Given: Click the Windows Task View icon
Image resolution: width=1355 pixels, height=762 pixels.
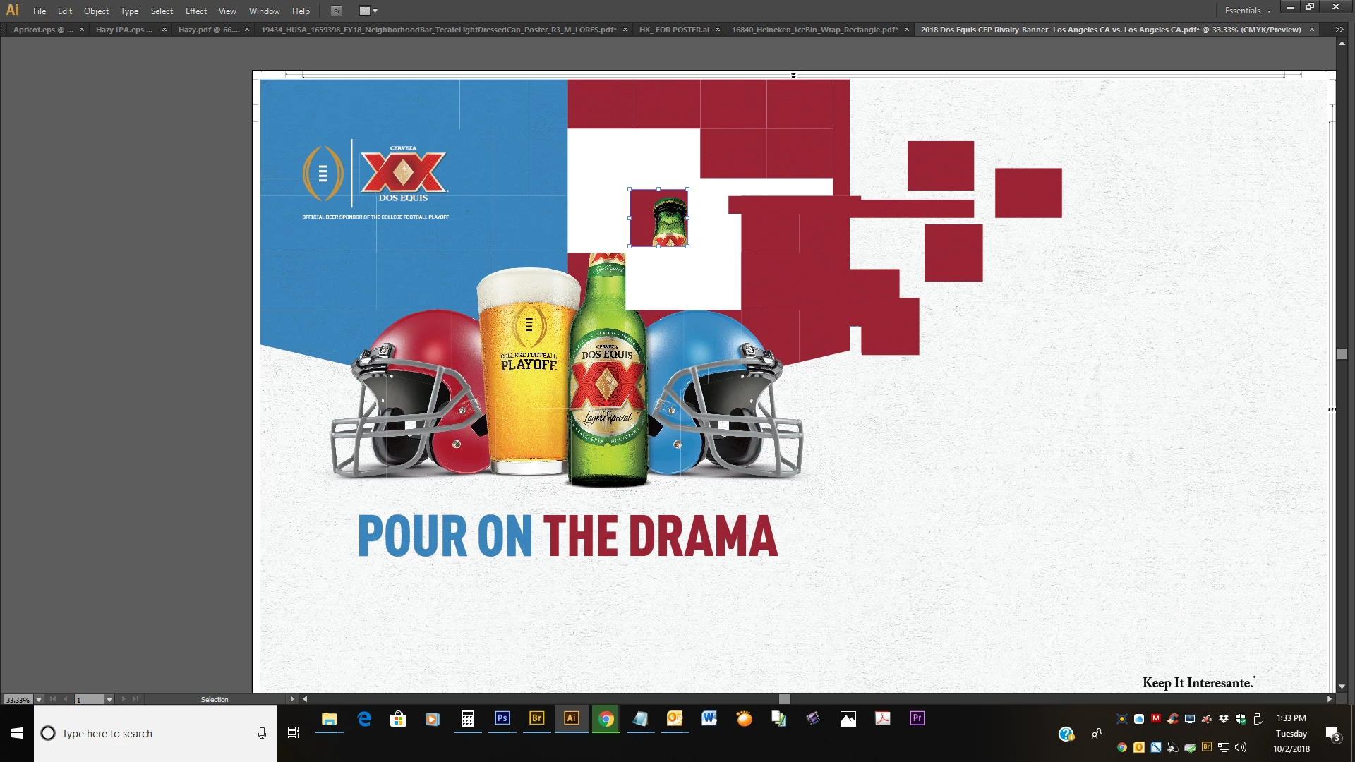Looking at the screenshot, I should coord(294,733).
